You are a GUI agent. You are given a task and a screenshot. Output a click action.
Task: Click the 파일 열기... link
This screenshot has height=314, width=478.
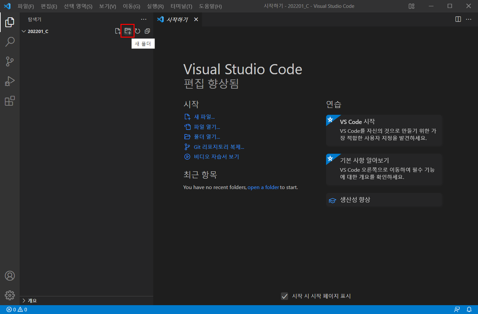pyautogui.click(x=202, y=127)
